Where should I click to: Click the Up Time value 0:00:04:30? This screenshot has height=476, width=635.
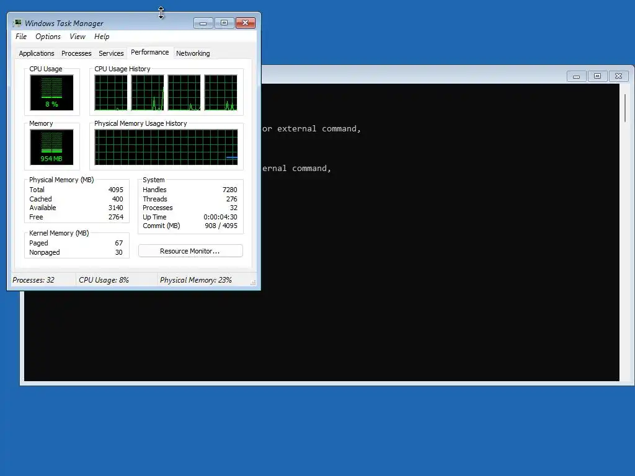pyautogui.click(x=220, y=218)
